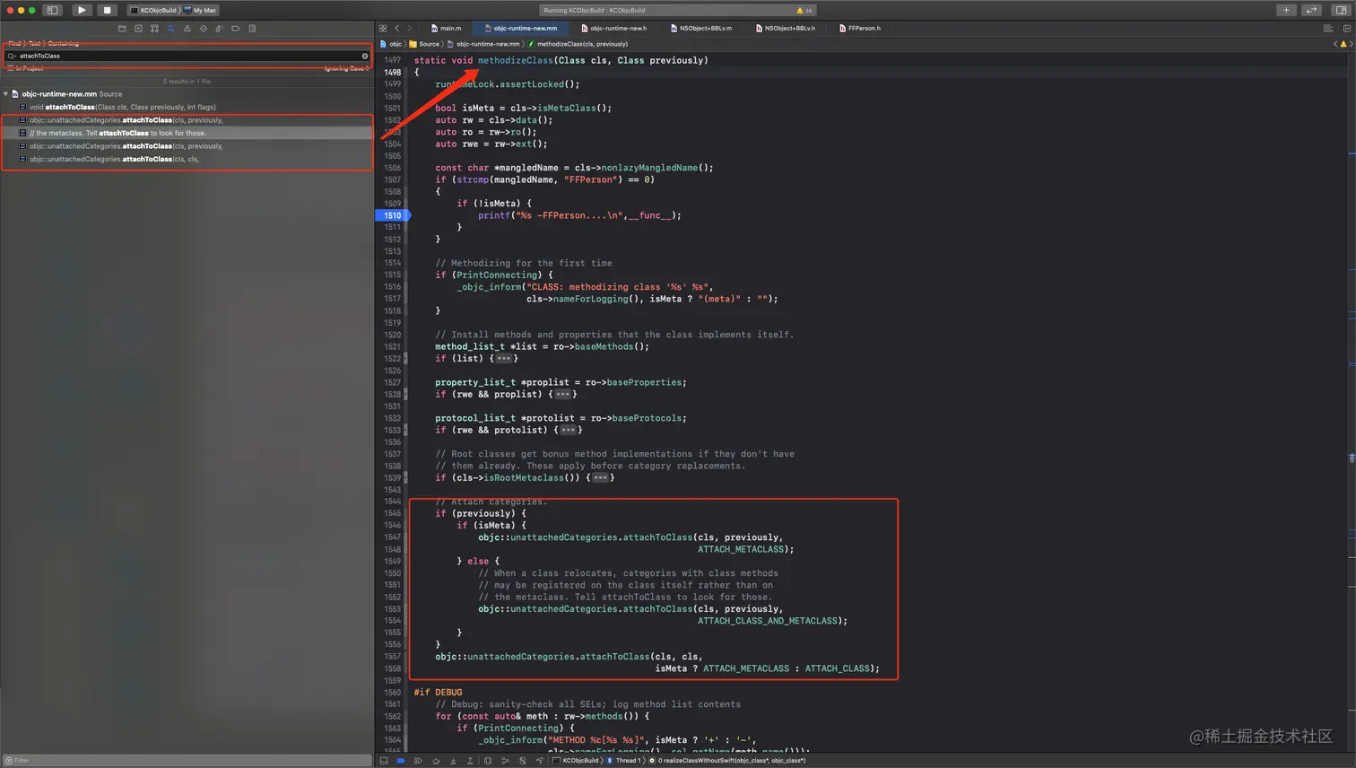Click the methodizeClass breadcrumb in jump bar
Image resolution: width=1356 pixels, height=768 pixels.
click(x=578, y=44)
